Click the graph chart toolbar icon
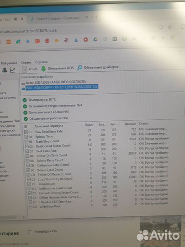The image size is (185, 247). (x=13, y=70)
